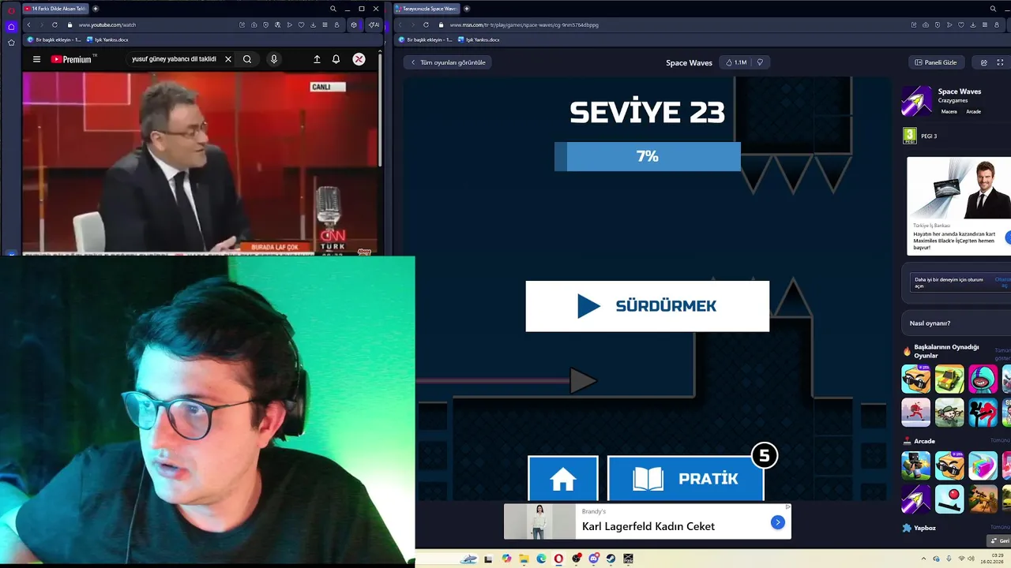Open Opera sidebar home icon
Viewport: 1011px width, 568px height.
(x=11, y=26)
